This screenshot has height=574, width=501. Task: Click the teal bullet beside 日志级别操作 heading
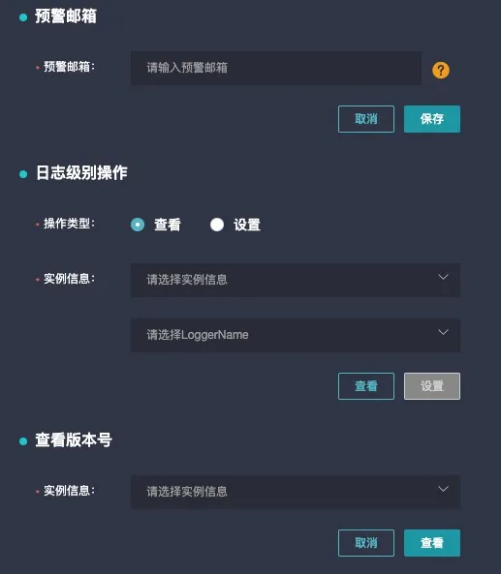23,174
